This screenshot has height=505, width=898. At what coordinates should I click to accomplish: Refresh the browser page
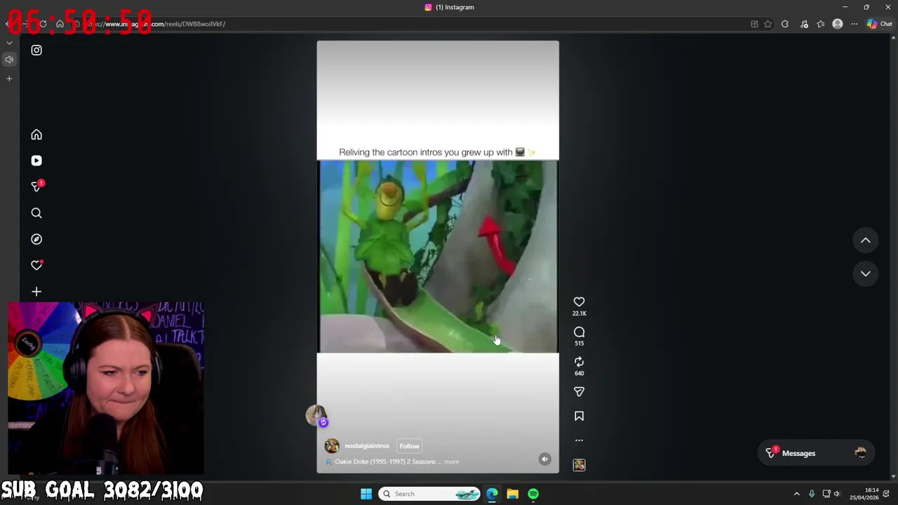click(x=43, y=24)
